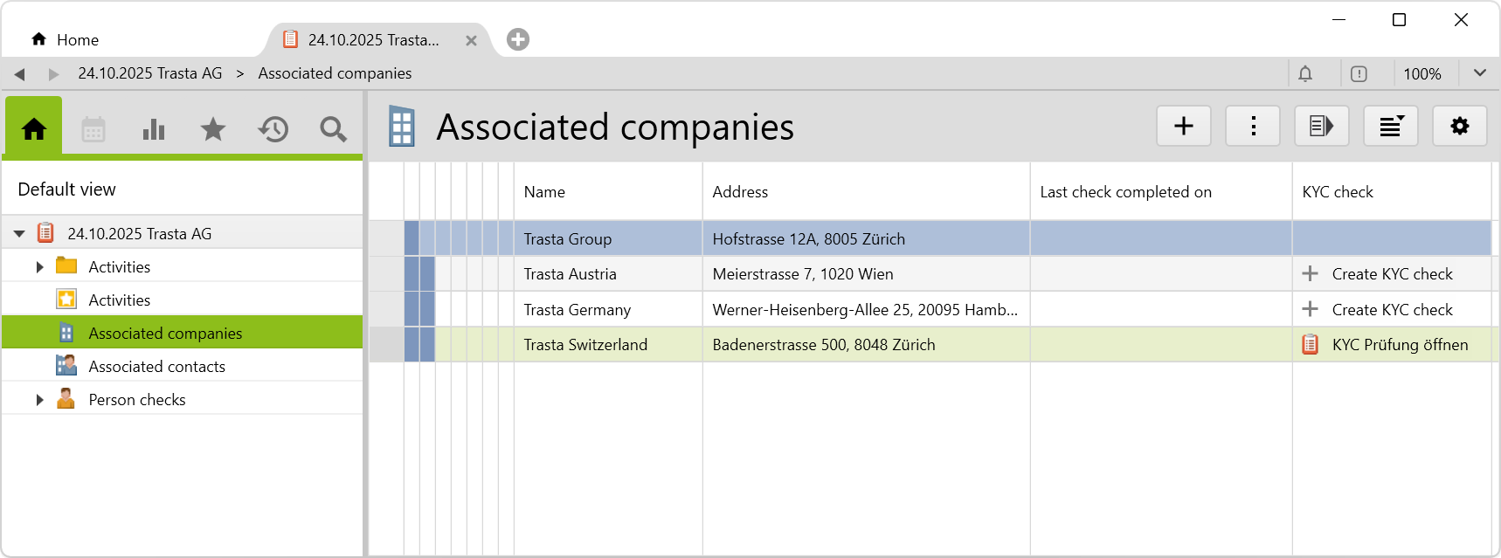The image size is (1501, 558).
Task: Open KYC Prüfung öffnen for Trasta Switzerland
Action: click(1399, 345)
